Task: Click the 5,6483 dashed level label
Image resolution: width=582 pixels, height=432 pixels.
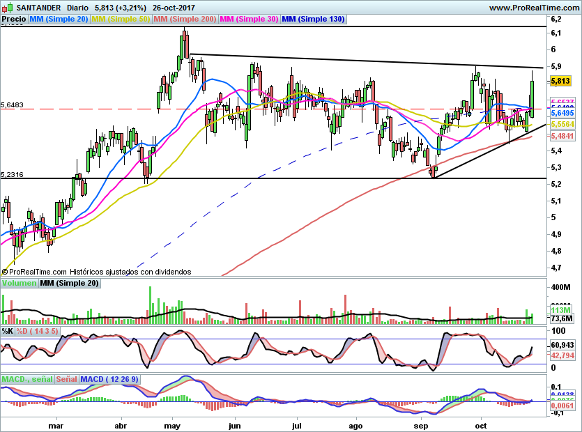Action: (13, 105)
